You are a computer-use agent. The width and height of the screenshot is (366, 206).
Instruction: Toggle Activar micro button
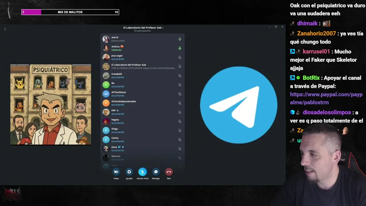point(142,172)
